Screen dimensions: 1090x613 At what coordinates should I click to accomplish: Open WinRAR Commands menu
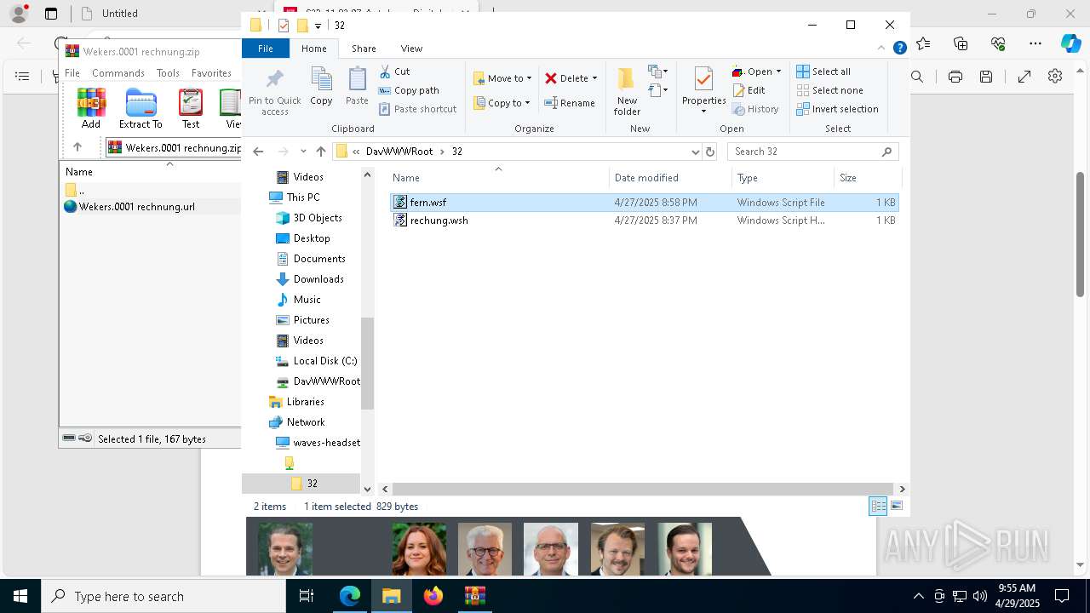[118, 73]
